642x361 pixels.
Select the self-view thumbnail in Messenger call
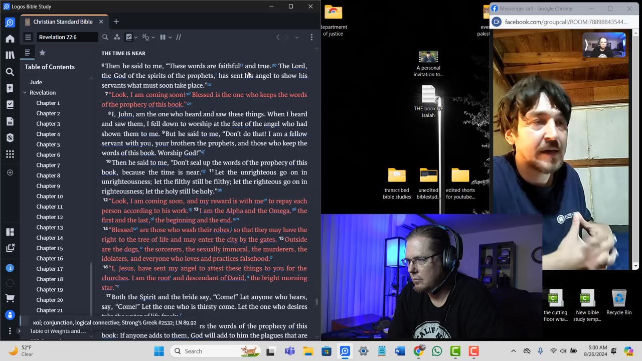[604, 45]
